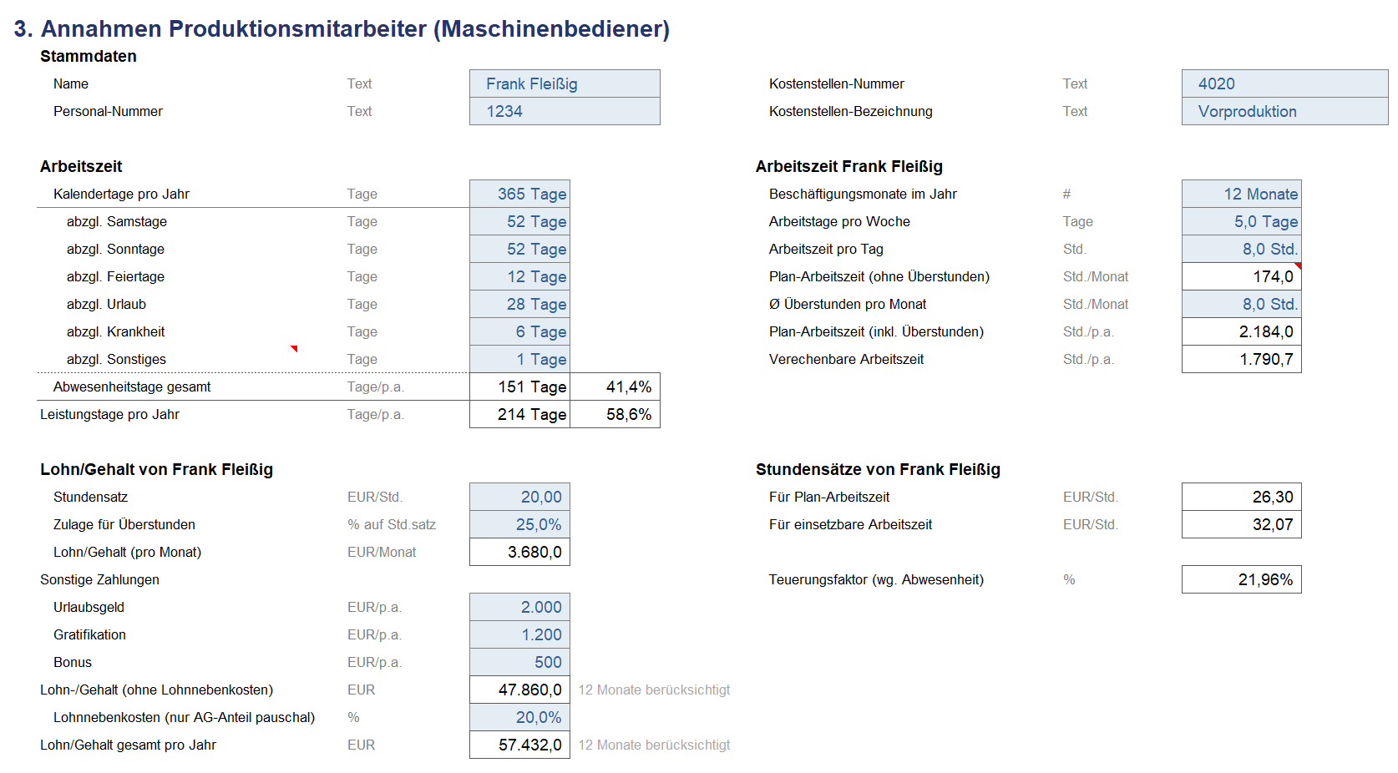Viewport: 1398px width, 773px height.
Task: Select the Arbeitstage pro Woche 5,0 Tage cell
Action: (x=1241, y=221)
